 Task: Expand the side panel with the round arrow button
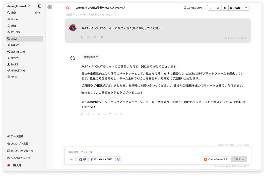pyautogui.click(x=50, y=7)
